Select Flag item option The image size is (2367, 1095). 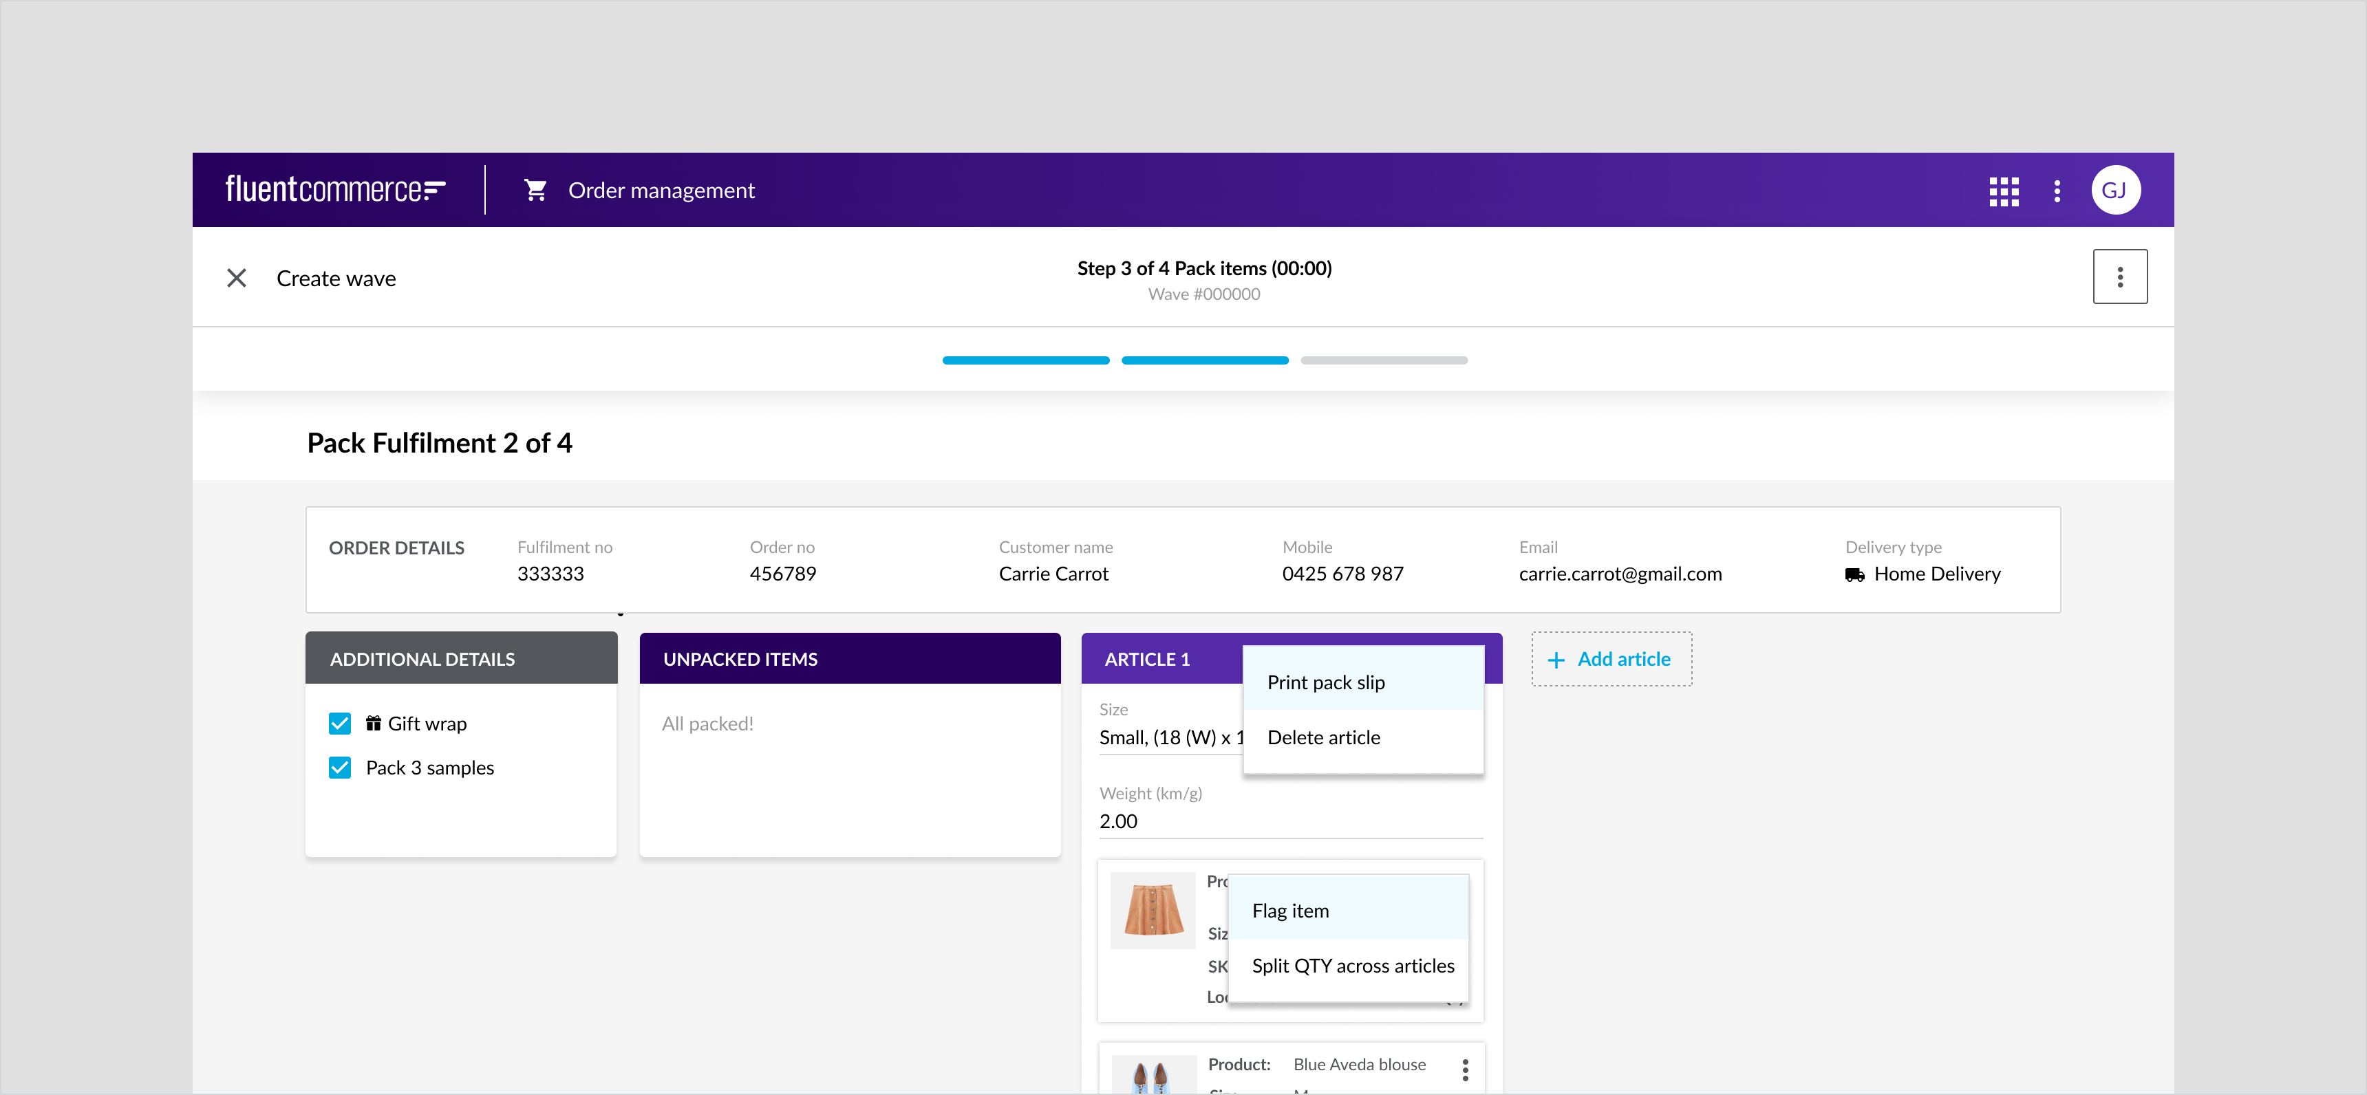point(1290,911)
